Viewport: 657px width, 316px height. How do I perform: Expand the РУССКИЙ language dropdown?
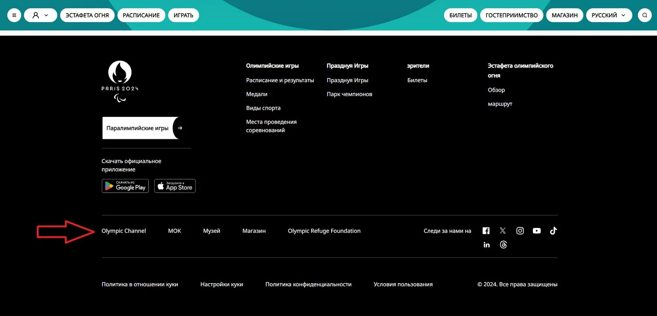[608, 15]
